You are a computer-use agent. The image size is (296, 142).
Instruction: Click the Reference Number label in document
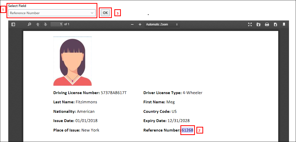click(162, 130)
